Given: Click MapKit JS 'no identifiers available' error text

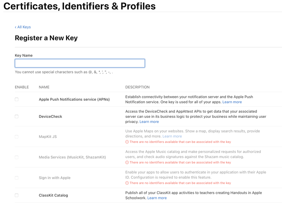Looking at the screenshot, I should [180, 142].
